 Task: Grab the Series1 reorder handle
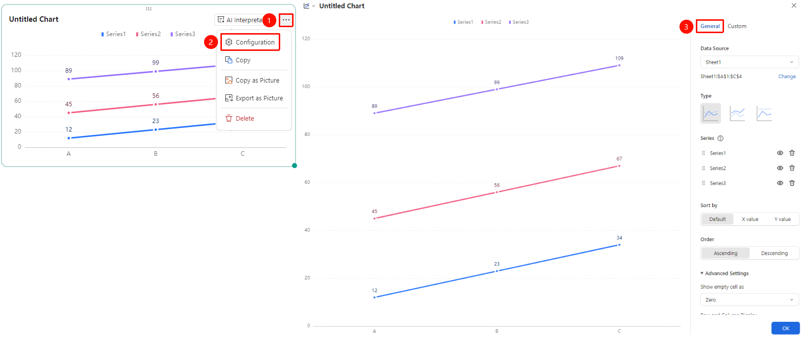(704, 153)
